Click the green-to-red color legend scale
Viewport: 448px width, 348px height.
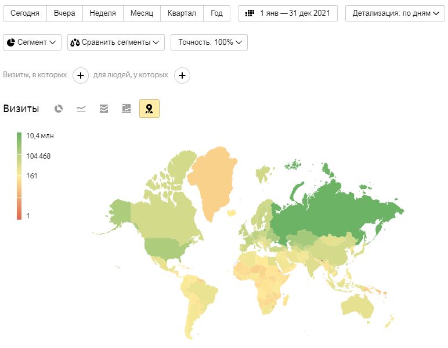point(19,176)
